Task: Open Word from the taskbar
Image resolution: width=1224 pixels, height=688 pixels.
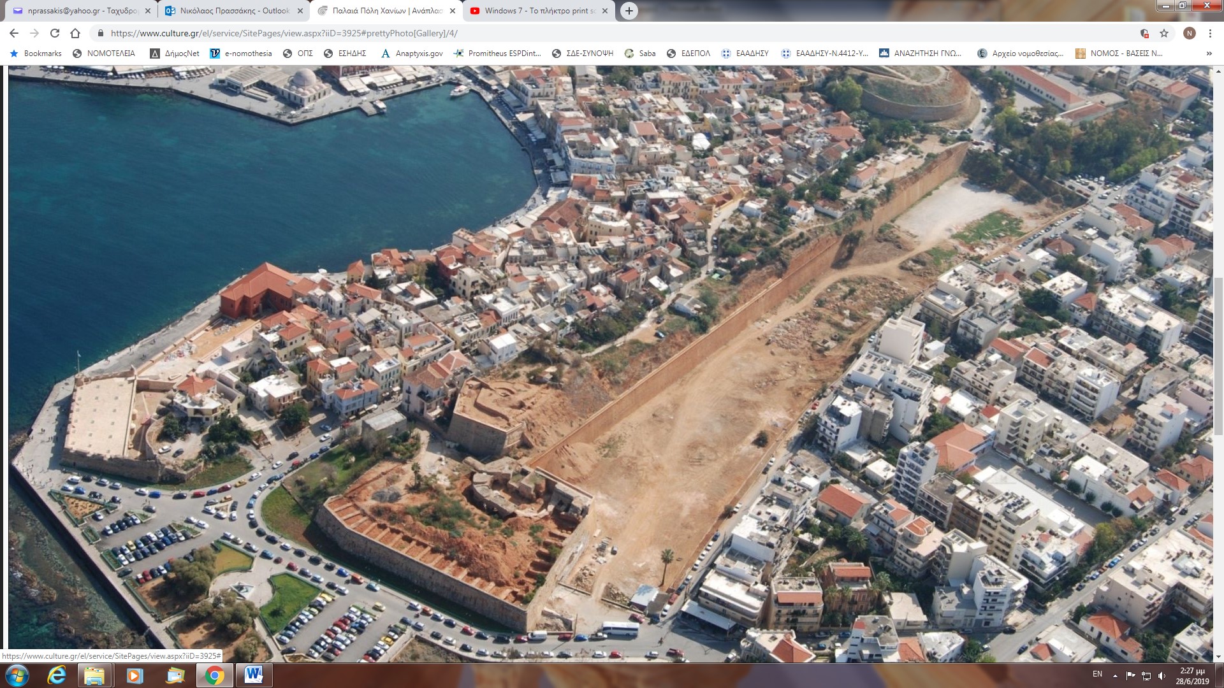Action: coord(254,675)
